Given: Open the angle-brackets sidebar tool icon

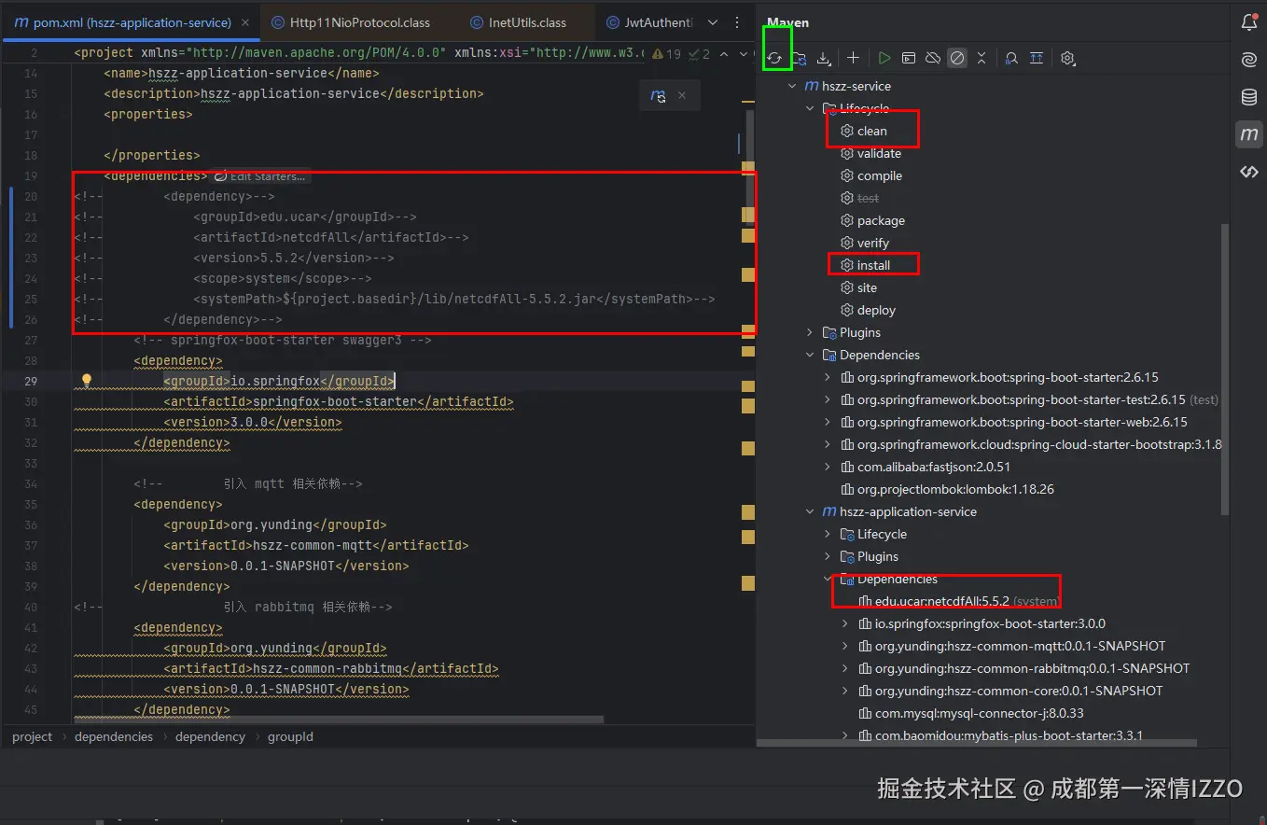Looking at the screenshot, I should (x=1248, y=172).
